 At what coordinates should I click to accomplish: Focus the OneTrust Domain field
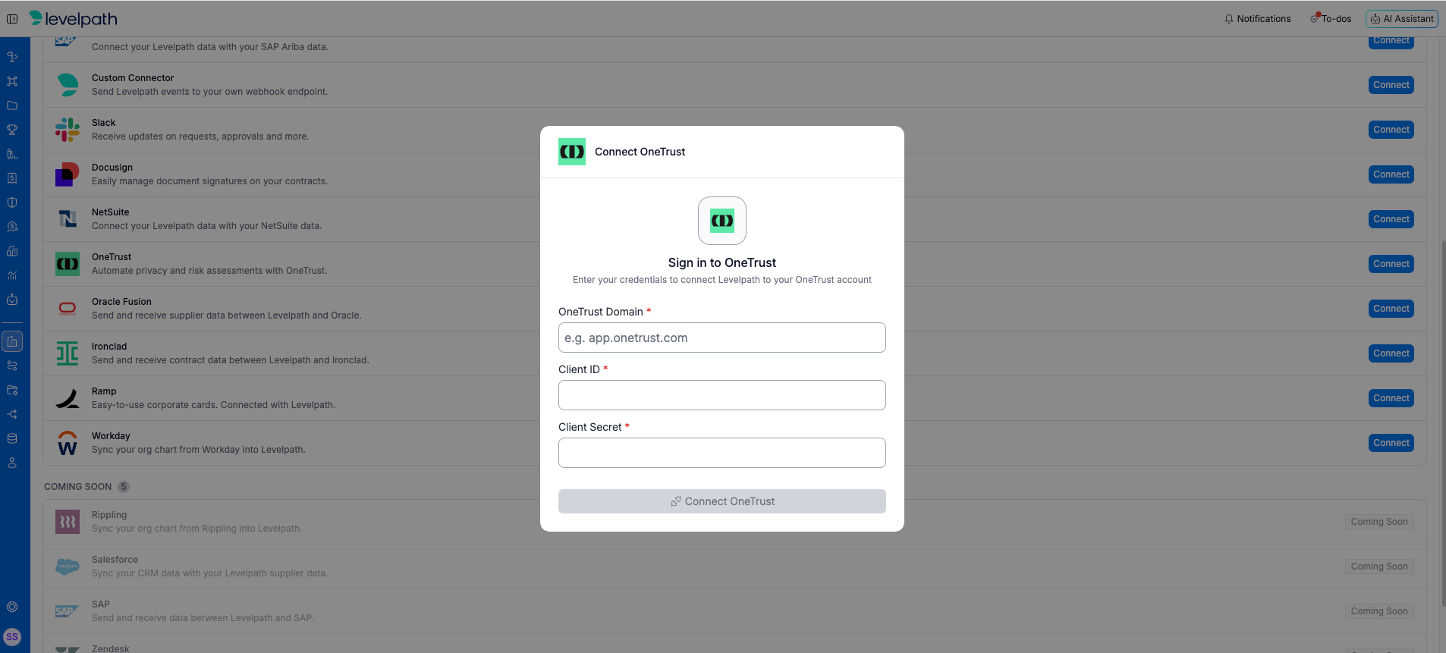pos(722,337)
